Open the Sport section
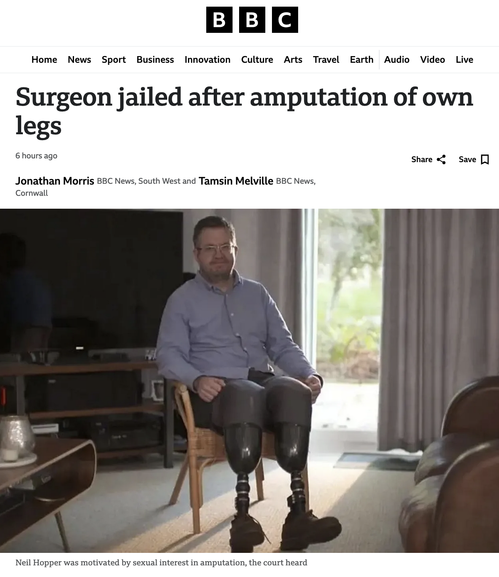Image resolution: width=499 pixels, height=577 pixels. tap(114, 59)
